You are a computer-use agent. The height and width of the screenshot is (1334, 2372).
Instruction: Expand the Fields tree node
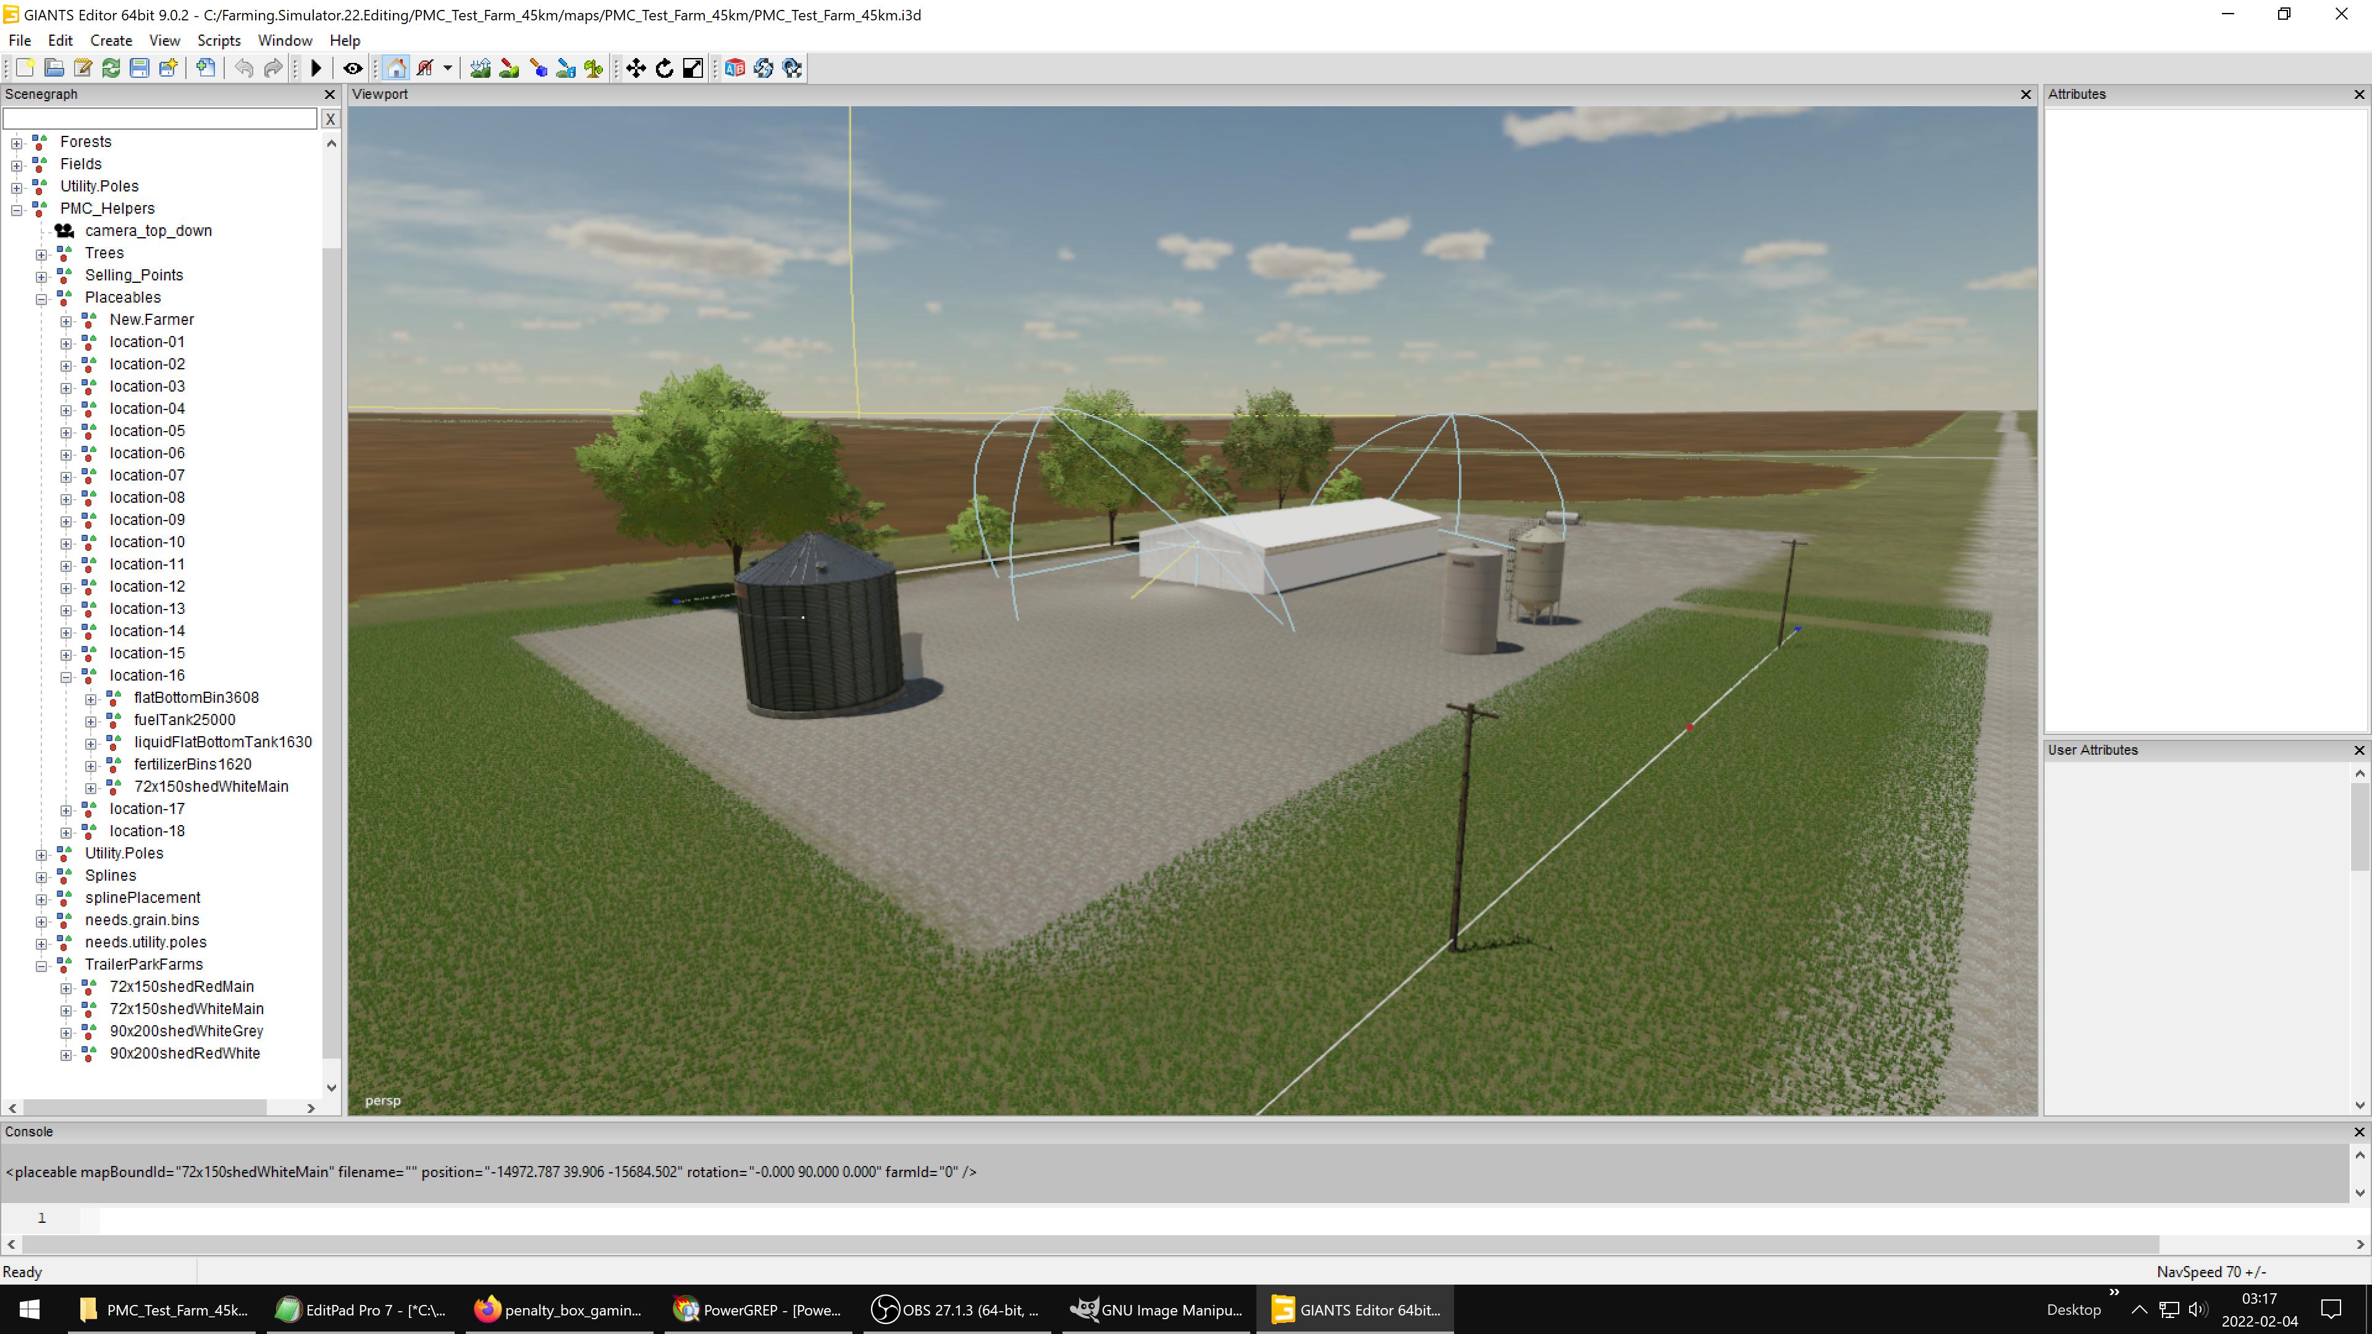(17, 166)
